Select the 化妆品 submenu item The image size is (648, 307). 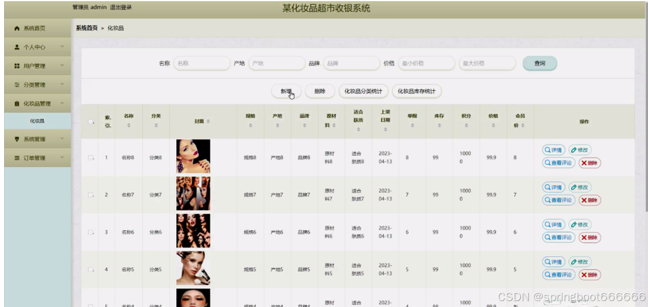tap(38, 121)
